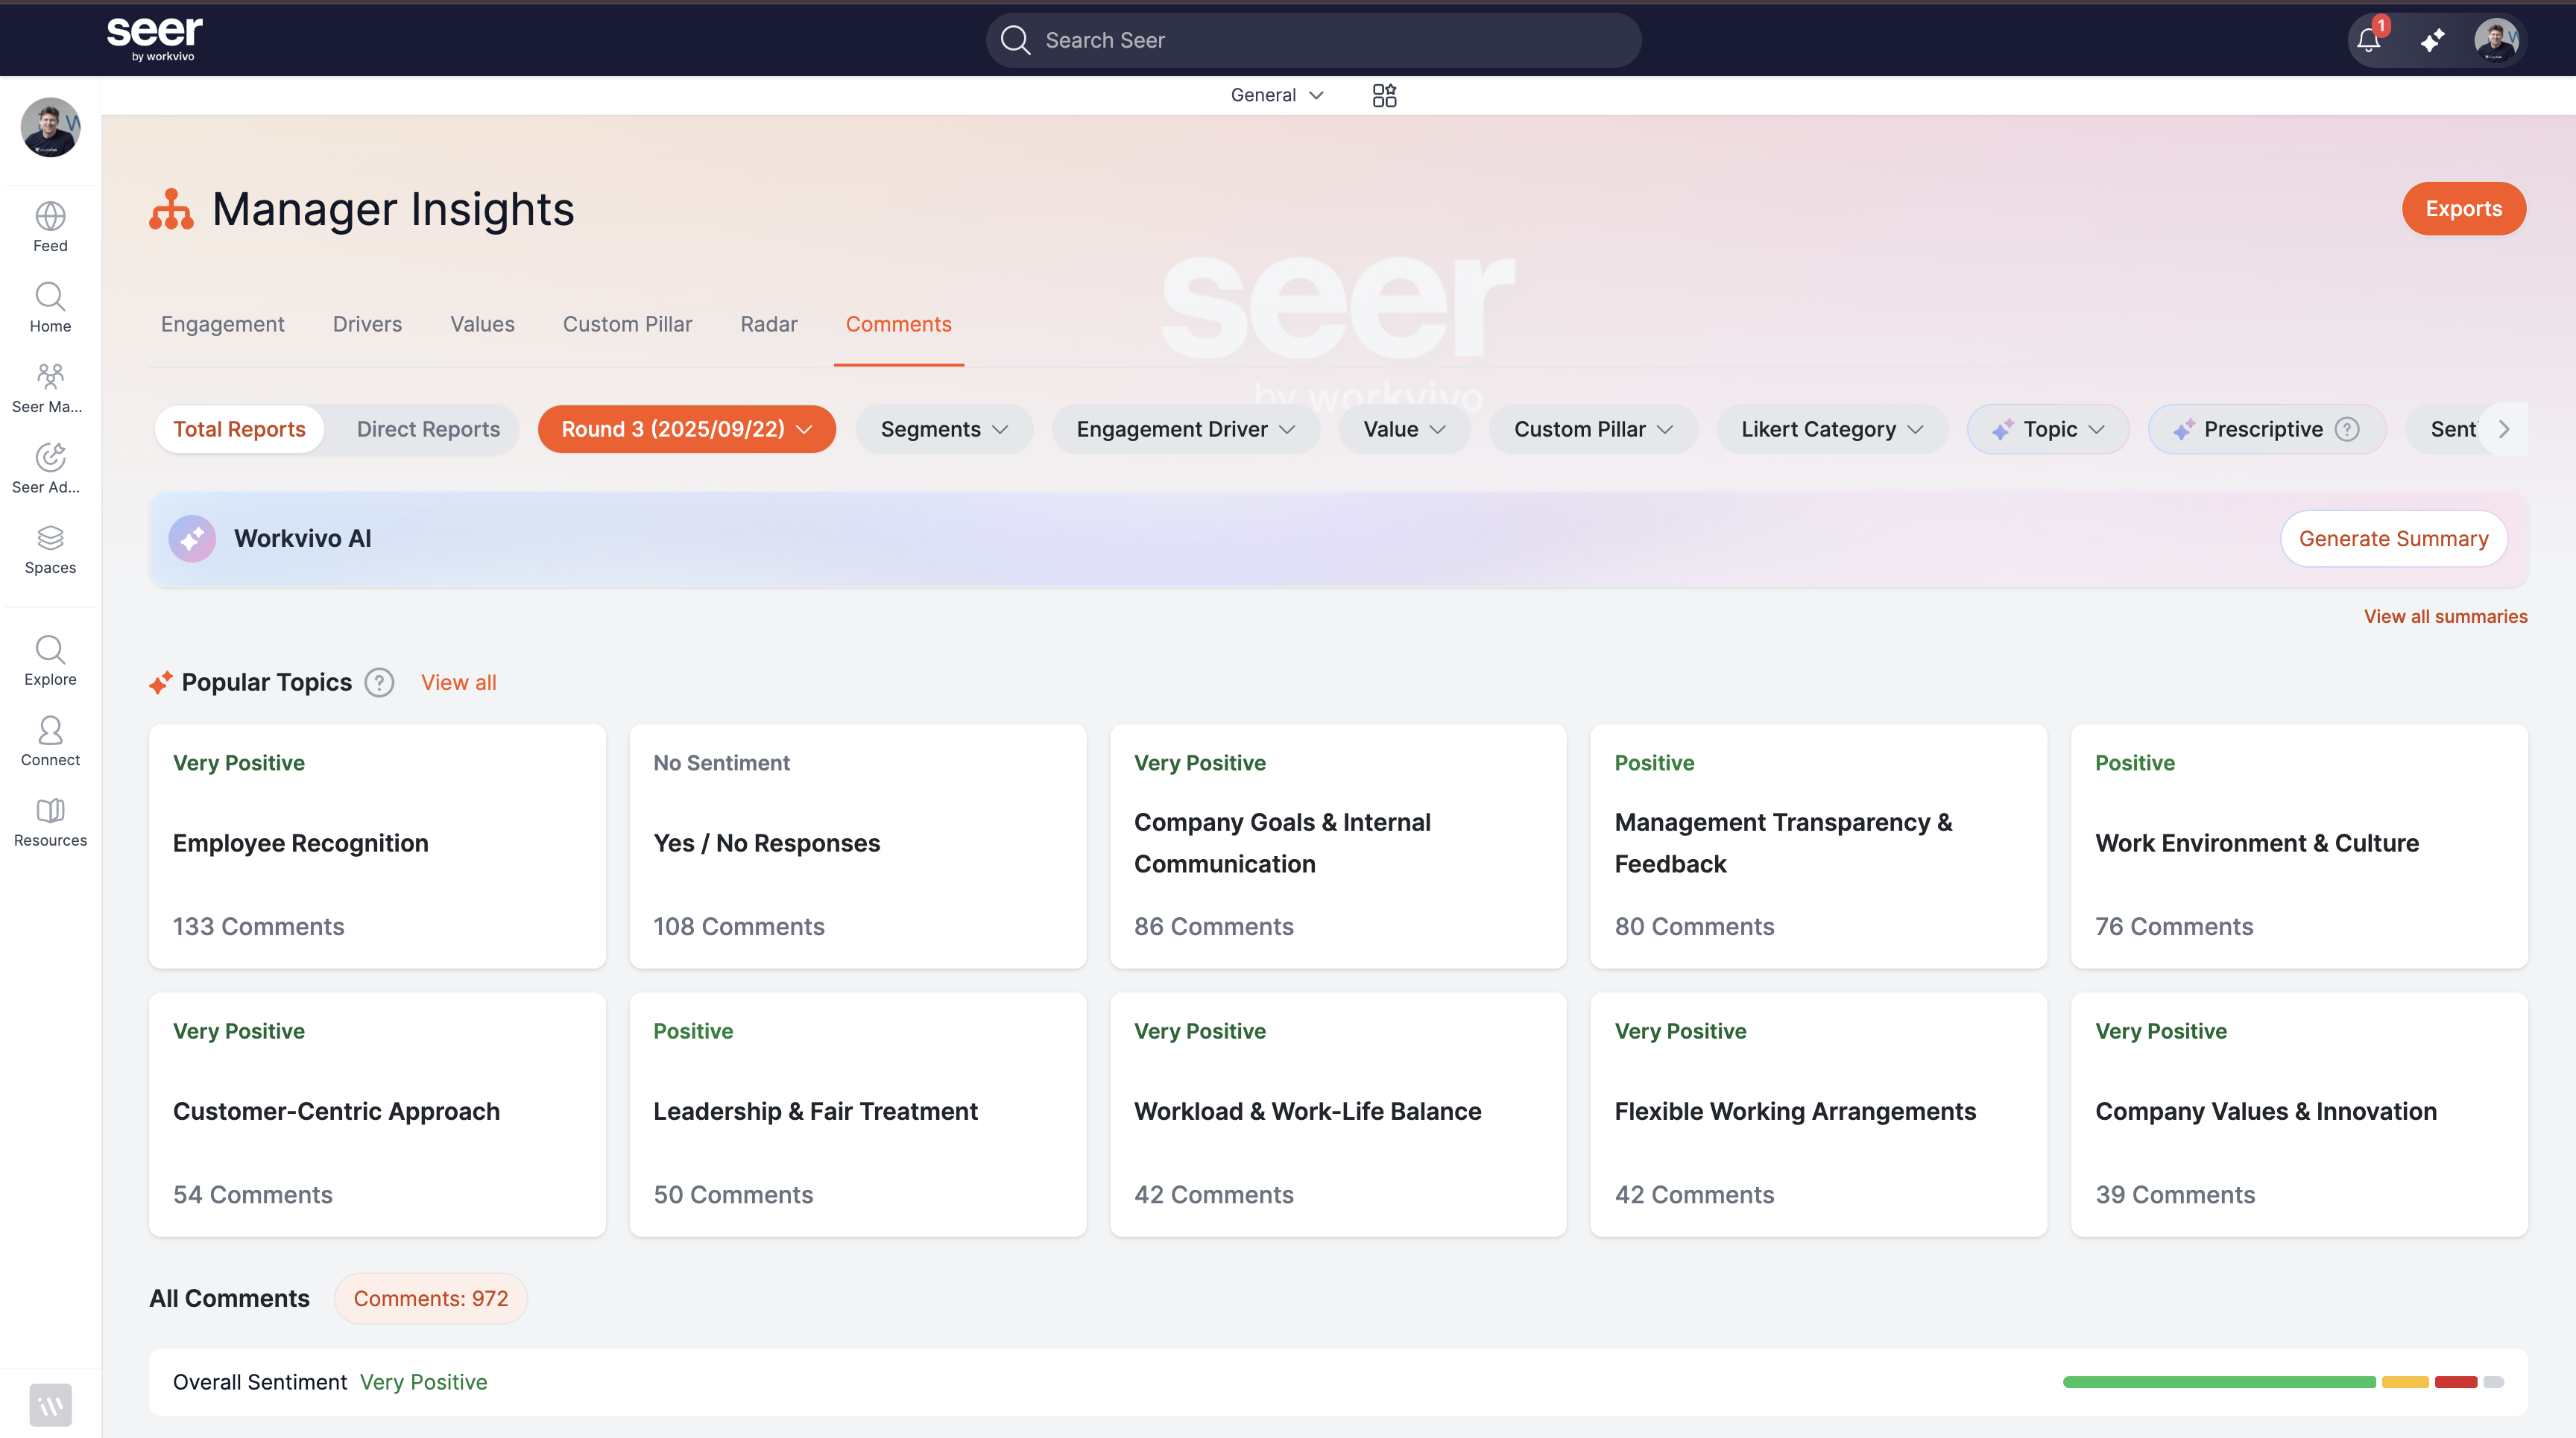This screenshot has height=1438, width=2576.
Task: Select the Total Reports toggle
Action: pos(239,428)
